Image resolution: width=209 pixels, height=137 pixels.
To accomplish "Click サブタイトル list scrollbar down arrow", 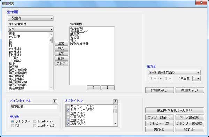I will point(115,124).
